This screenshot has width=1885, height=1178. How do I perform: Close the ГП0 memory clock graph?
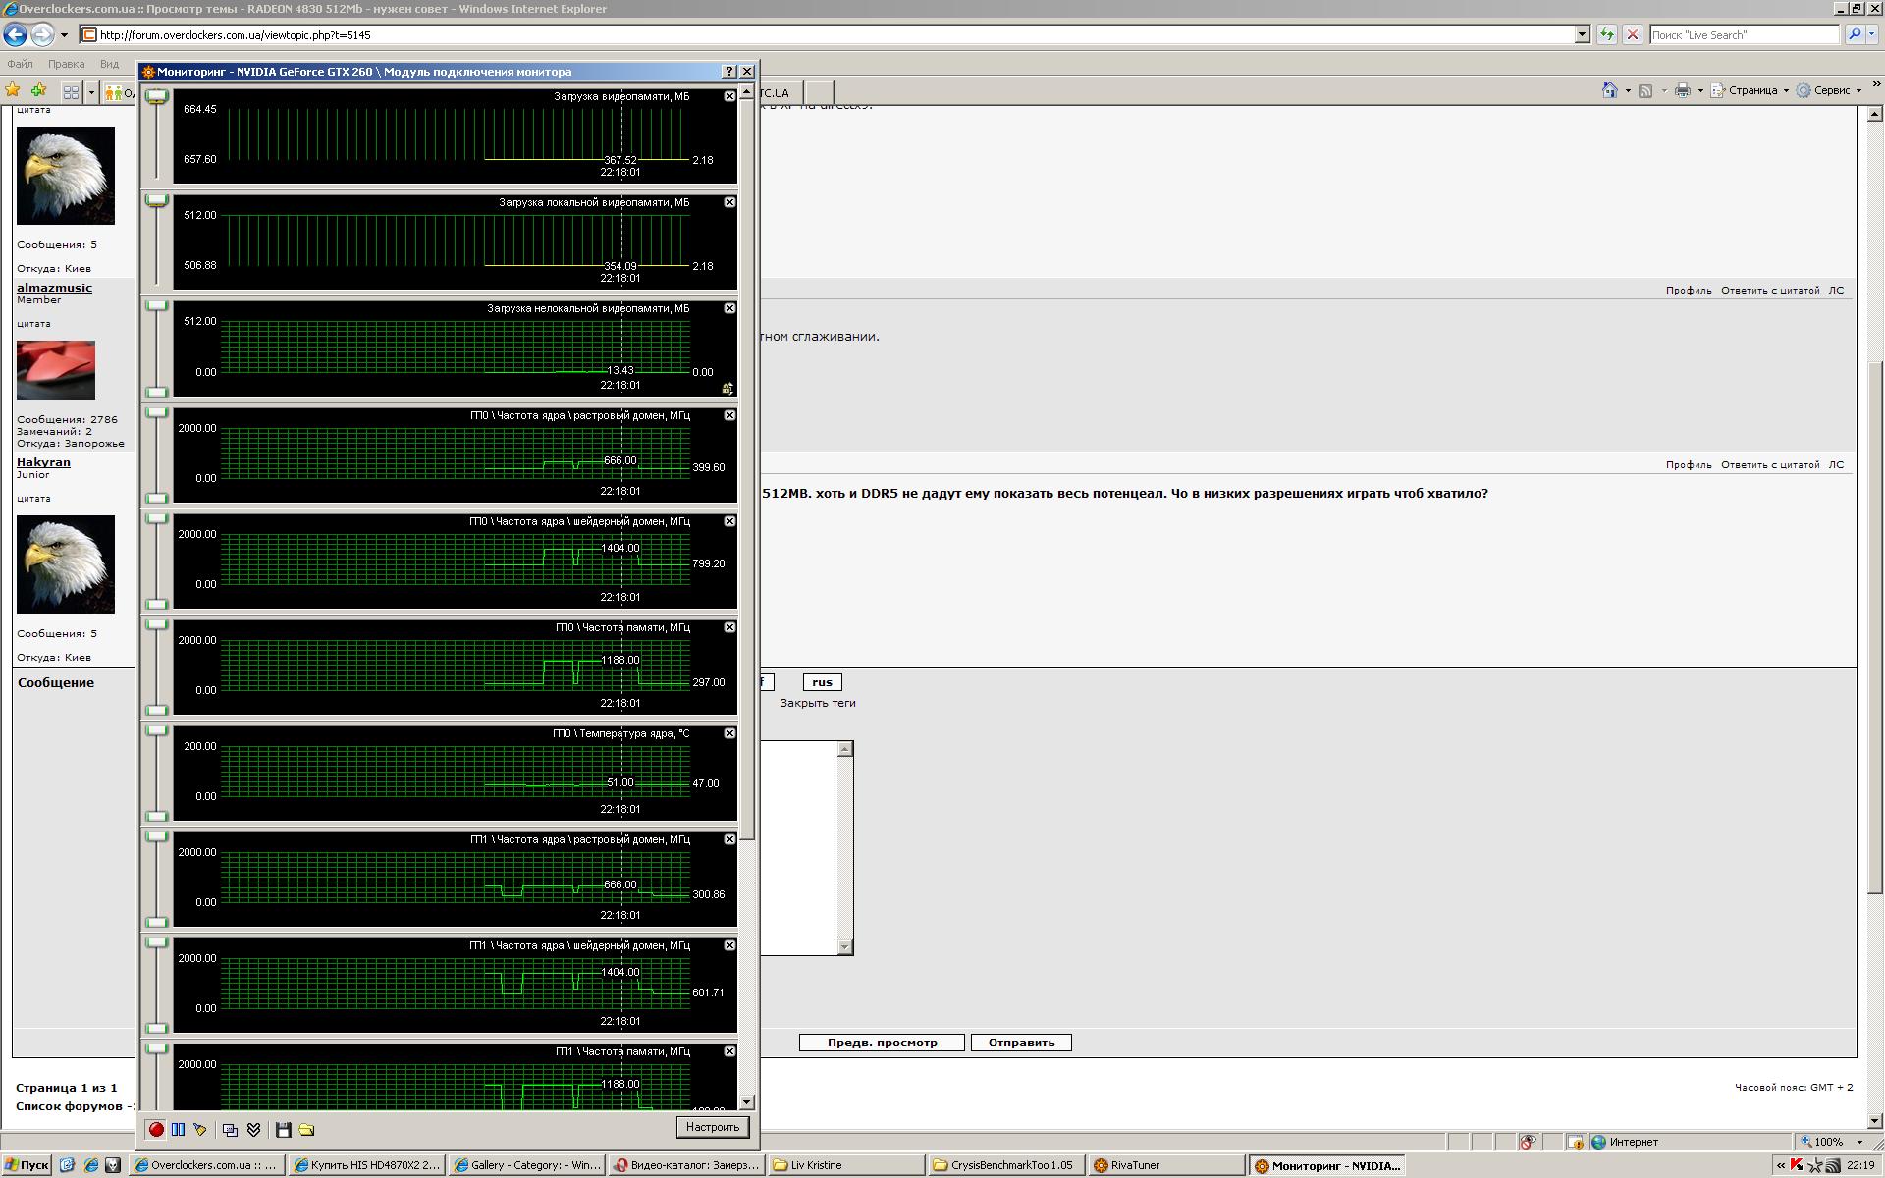729,627
